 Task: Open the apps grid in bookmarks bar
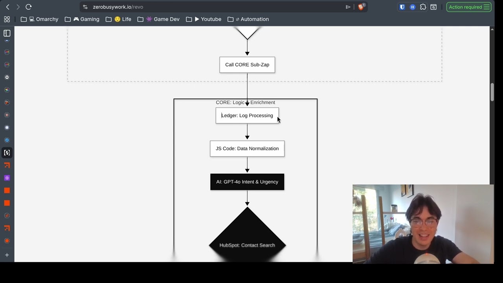tap(7, 19)
